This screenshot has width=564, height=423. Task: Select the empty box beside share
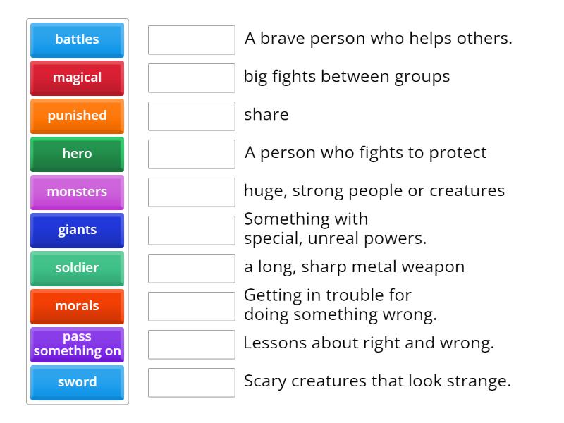pyautogui.click(x=191, y=116)
